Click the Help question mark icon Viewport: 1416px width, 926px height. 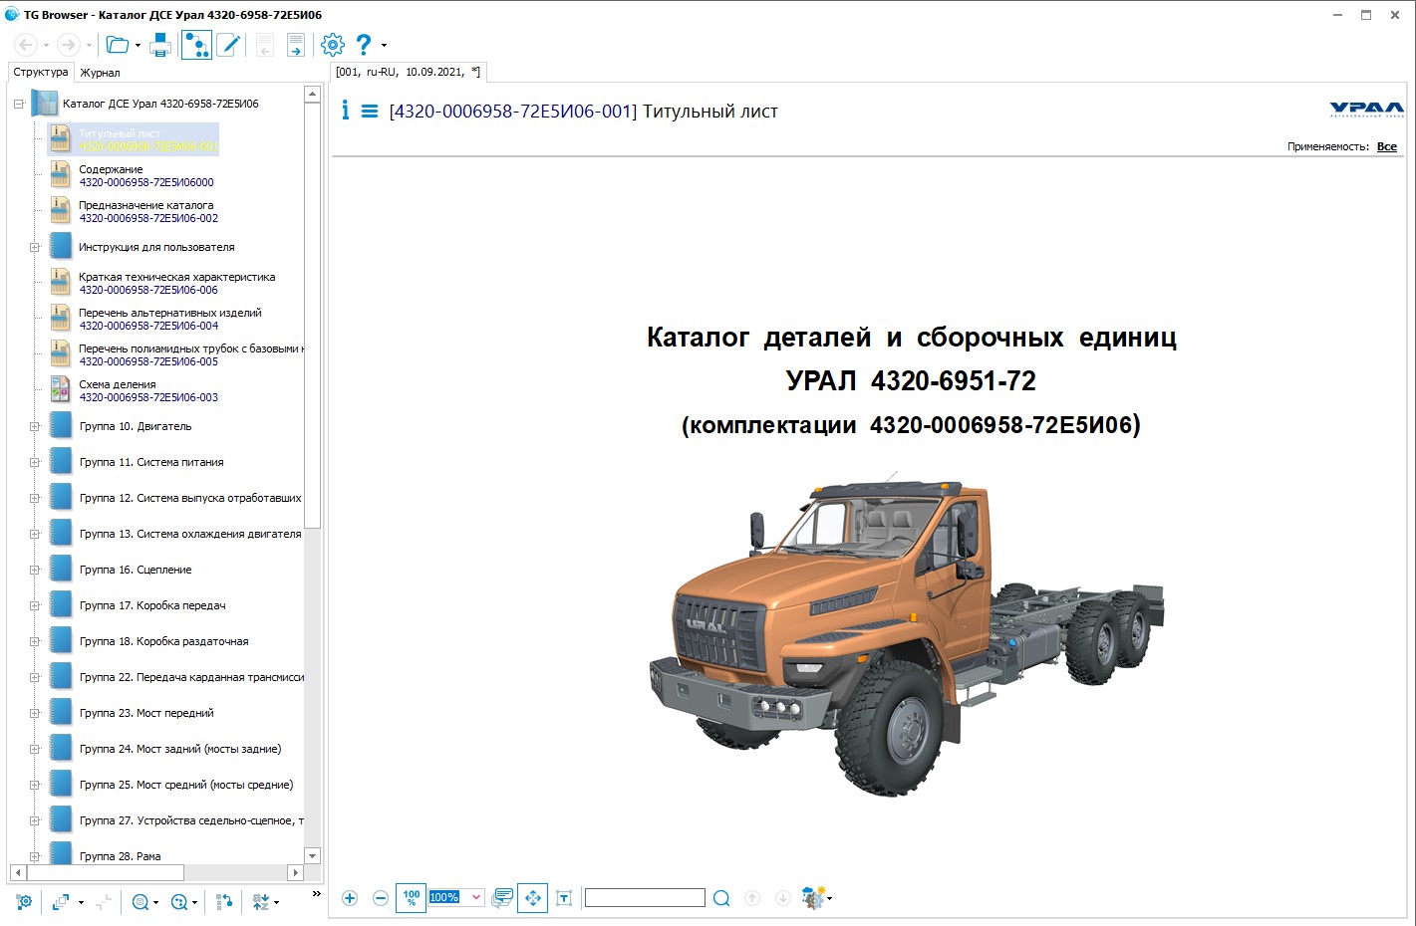point(364,45)
